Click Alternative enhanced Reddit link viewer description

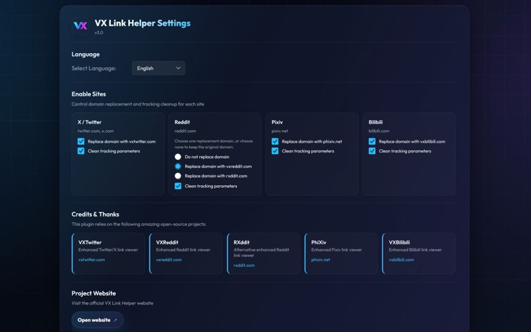pos(262,253)
